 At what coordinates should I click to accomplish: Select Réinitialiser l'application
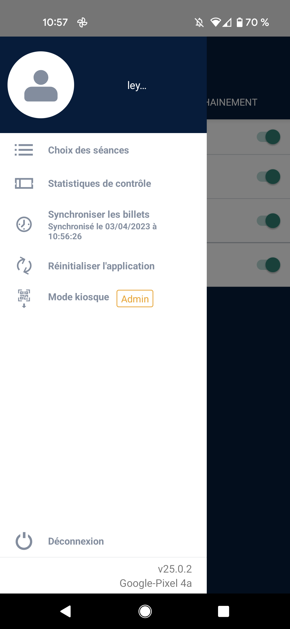[x=101, y=266]
